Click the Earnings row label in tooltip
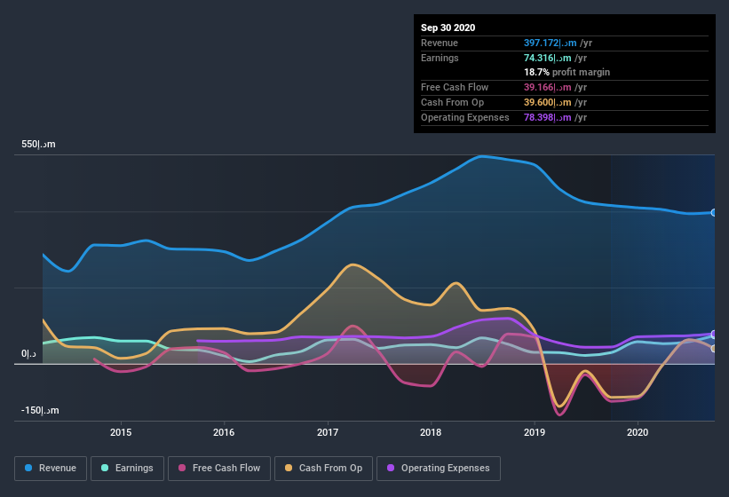This screenshot has height=497, width=729. click(x=440, y=58)
